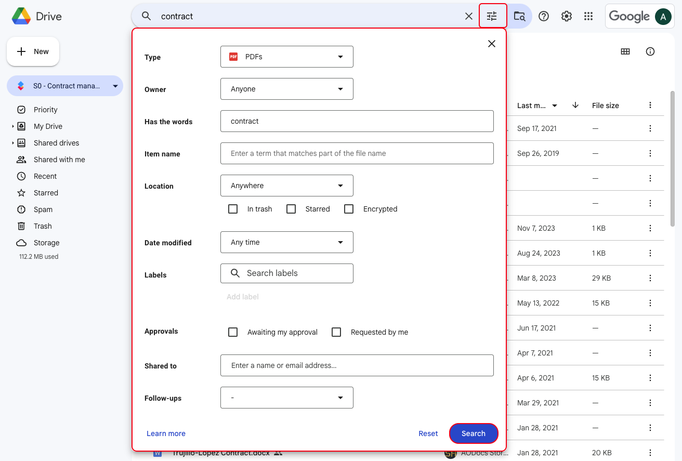This screenshot has width=682, height=461.
Task: Open more actions for Sep 17, 2021 row
Action: click(x=650, y=128)
